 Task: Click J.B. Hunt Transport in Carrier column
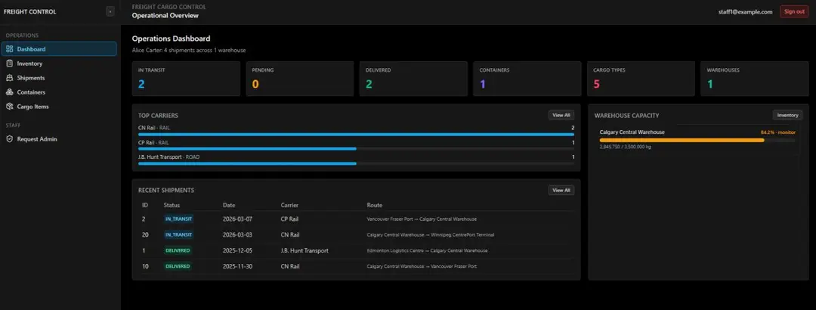click(x=304, y=250)
